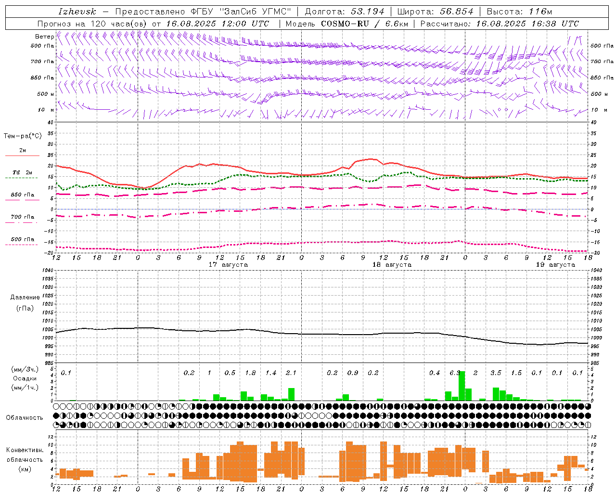616x493 pixels.
Task: Click the dashed green Td legend line sample
Action: click(22, 178)
